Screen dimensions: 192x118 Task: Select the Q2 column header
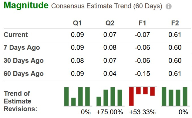coord(110,23)
